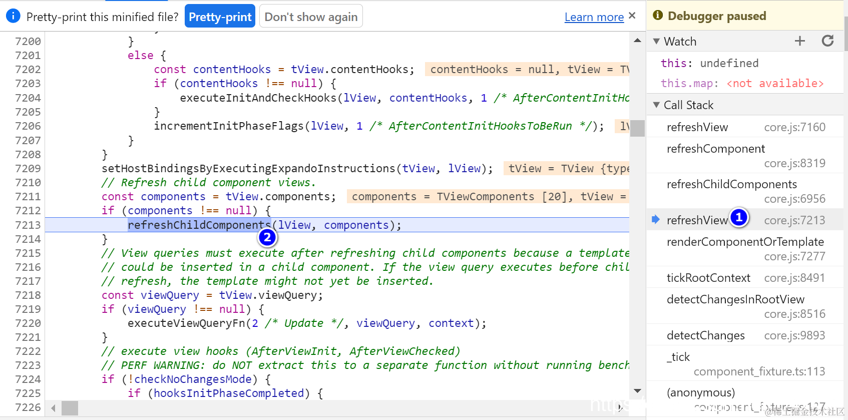The image size is (848, 420).
Task: Click scroll-up arrow of code editor
Action: coord(637,41)
